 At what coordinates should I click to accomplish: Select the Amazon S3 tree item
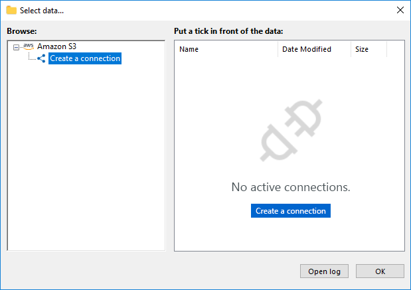click(57, 46)
